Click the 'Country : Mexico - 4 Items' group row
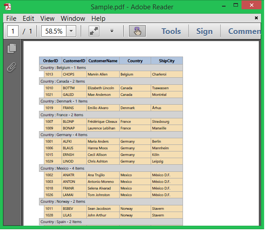265x231 pixels. point(111,168)
